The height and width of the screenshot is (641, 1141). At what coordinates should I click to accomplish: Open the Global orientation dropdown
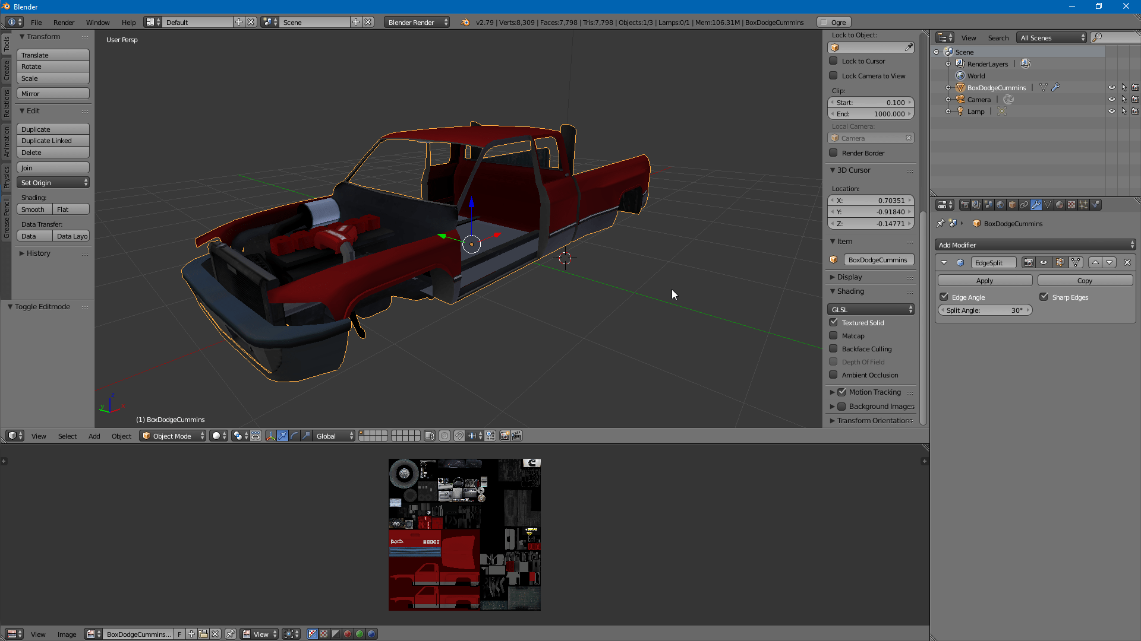[333, 436]
